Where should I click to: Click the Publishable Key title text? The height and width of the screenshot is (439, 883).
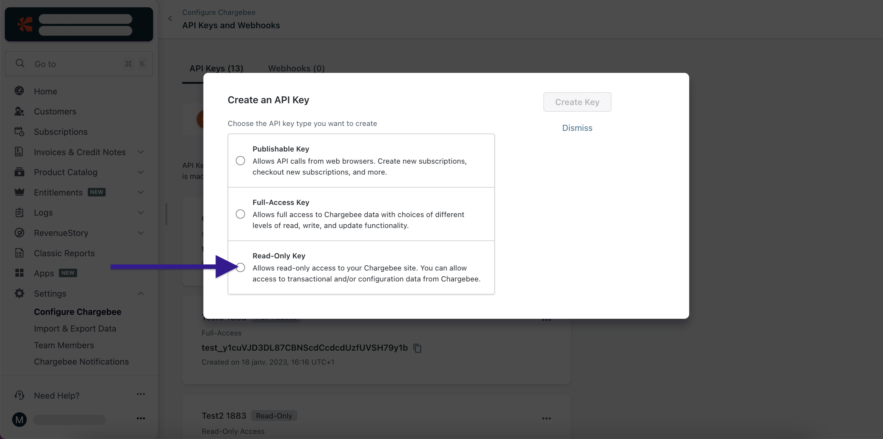[281, 149]
